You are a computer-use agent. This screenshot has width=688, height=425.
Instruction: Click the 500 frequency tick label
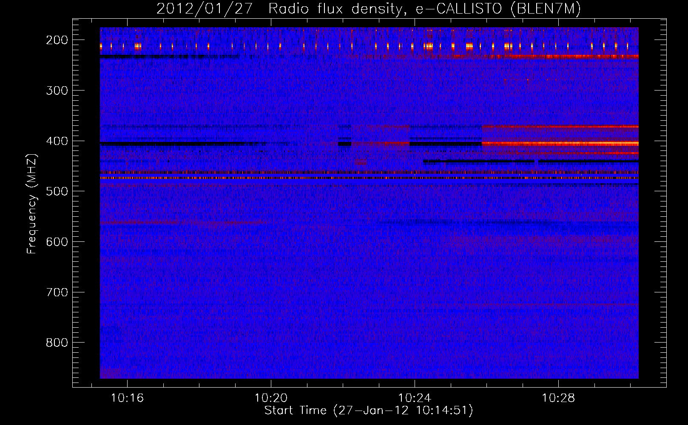(x=57, y=191)
